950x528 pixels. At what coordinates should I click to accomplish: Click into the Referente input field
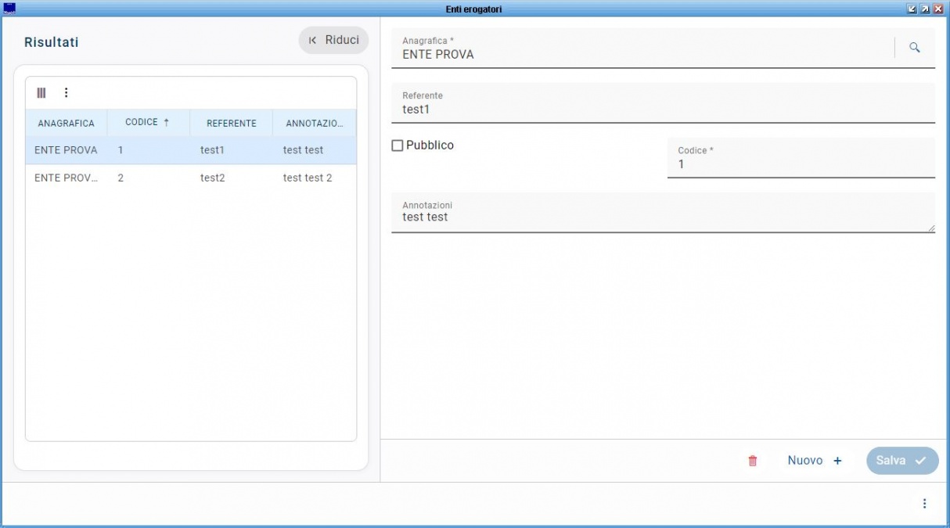[x=662, y=110]
